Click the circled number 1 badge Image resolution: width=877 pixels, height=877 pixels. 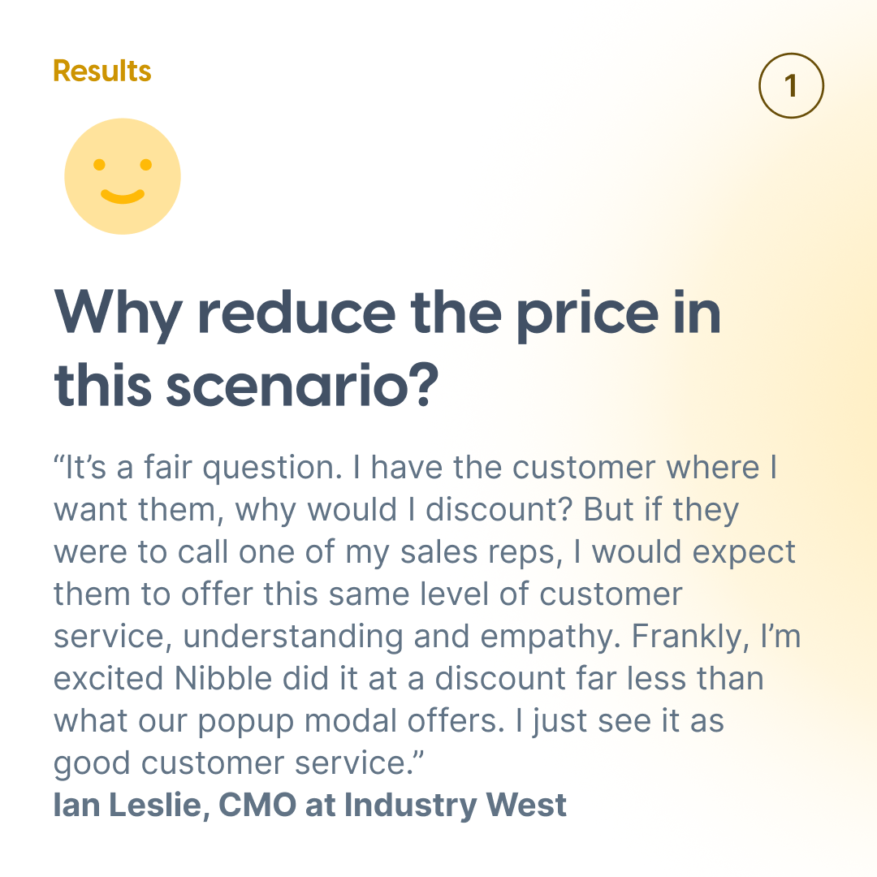pos(791,85)
